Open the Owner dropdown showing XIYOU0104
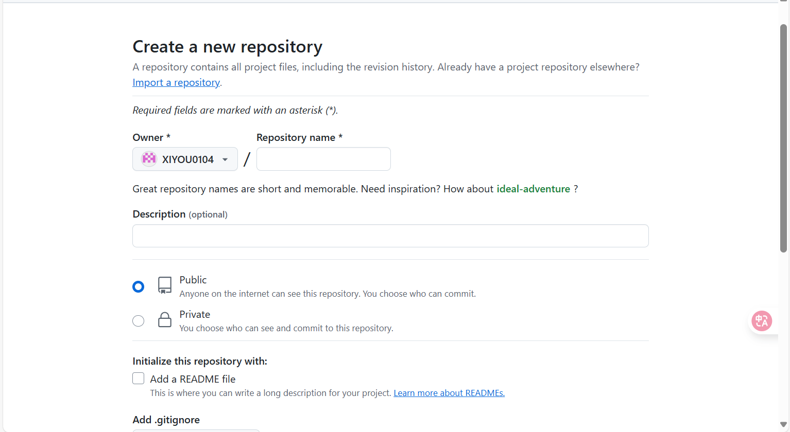 point(185,159)
